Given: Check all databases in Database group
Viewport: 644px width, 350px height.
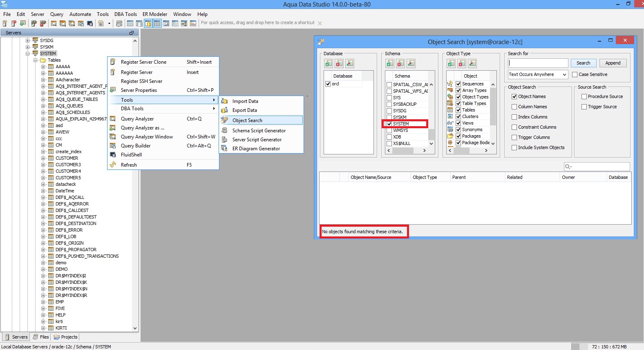Looking at the screenshot, I should (x=329, y=63).
